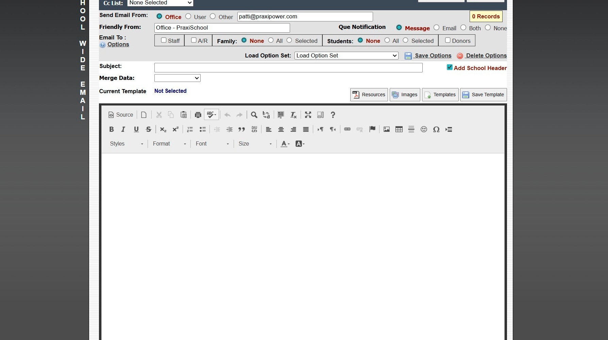
Task: Open the background color picker
Action: pyautogui.click(x=300, y=144)
